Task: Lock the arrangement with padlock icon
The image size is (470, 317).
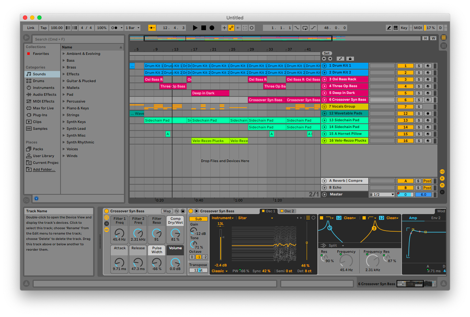Action: 350,58
